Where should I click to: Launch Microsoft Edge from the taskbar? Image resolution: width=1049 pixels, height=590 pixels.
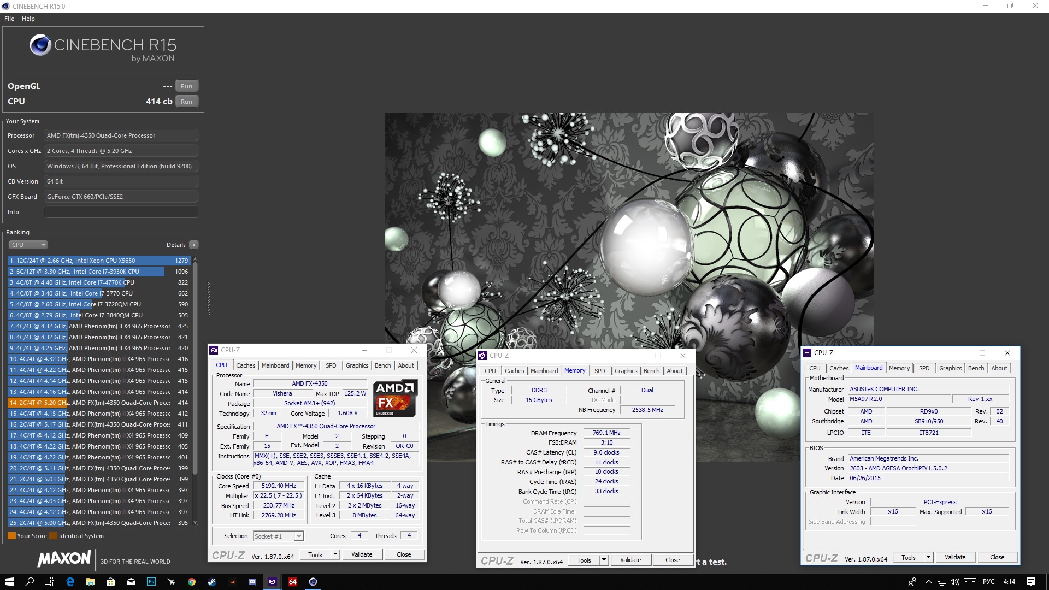pos(70,582)
